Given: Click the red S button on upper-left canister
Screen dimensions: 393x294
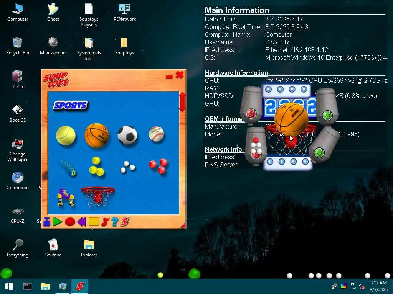Looking at the screenshot, I should (251, 114).
